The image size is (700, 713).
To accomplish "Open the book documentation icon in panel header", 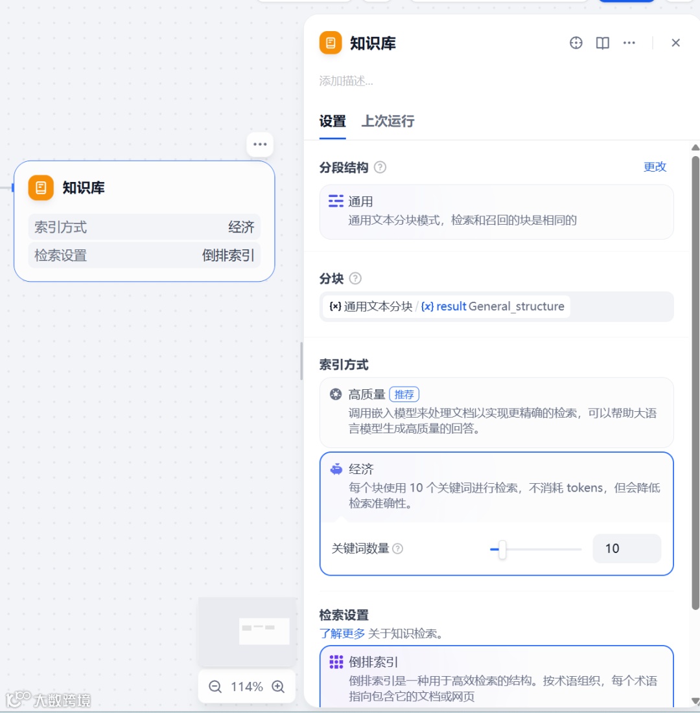I will [x=602, y=43].
